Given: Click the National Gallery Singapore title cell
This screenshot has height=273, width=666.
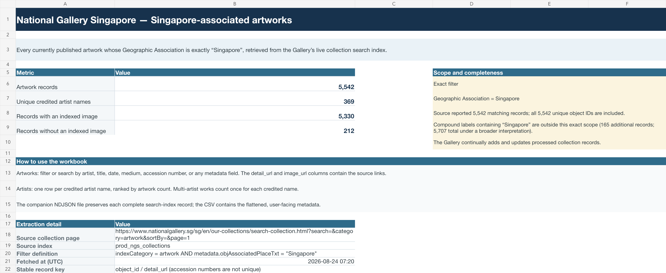Looking at the screenshot, I should point(341,19).
